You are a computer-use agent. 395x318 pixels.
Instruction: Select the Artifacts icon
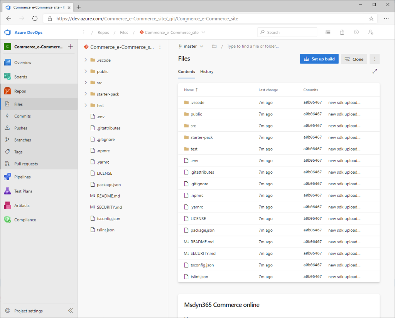[x=8, y=205]
